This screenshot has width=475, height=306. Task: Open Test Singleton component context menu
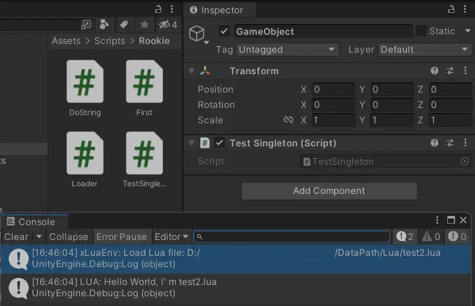(x=465, y=143)
